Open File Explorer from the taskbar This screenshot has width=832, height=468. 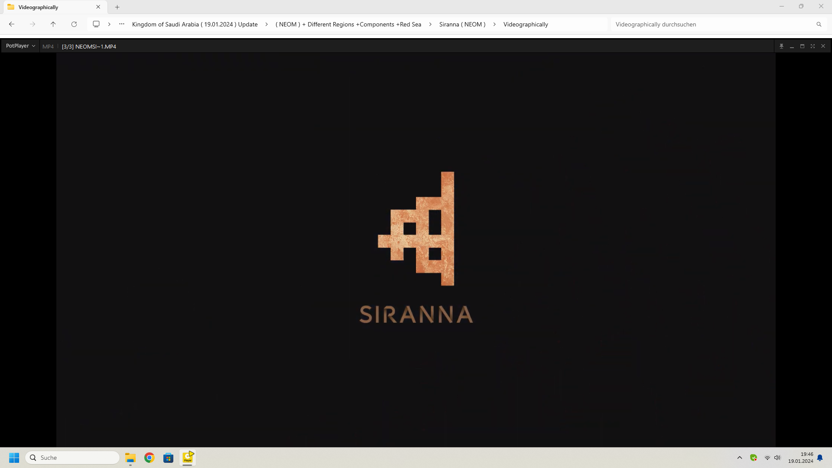tap(130, 458)
